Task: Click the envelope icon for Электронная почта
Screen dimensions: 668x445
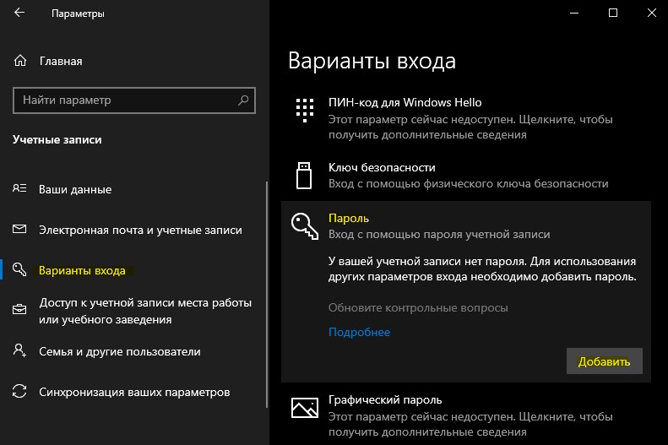Action: (x=19, y=229)
